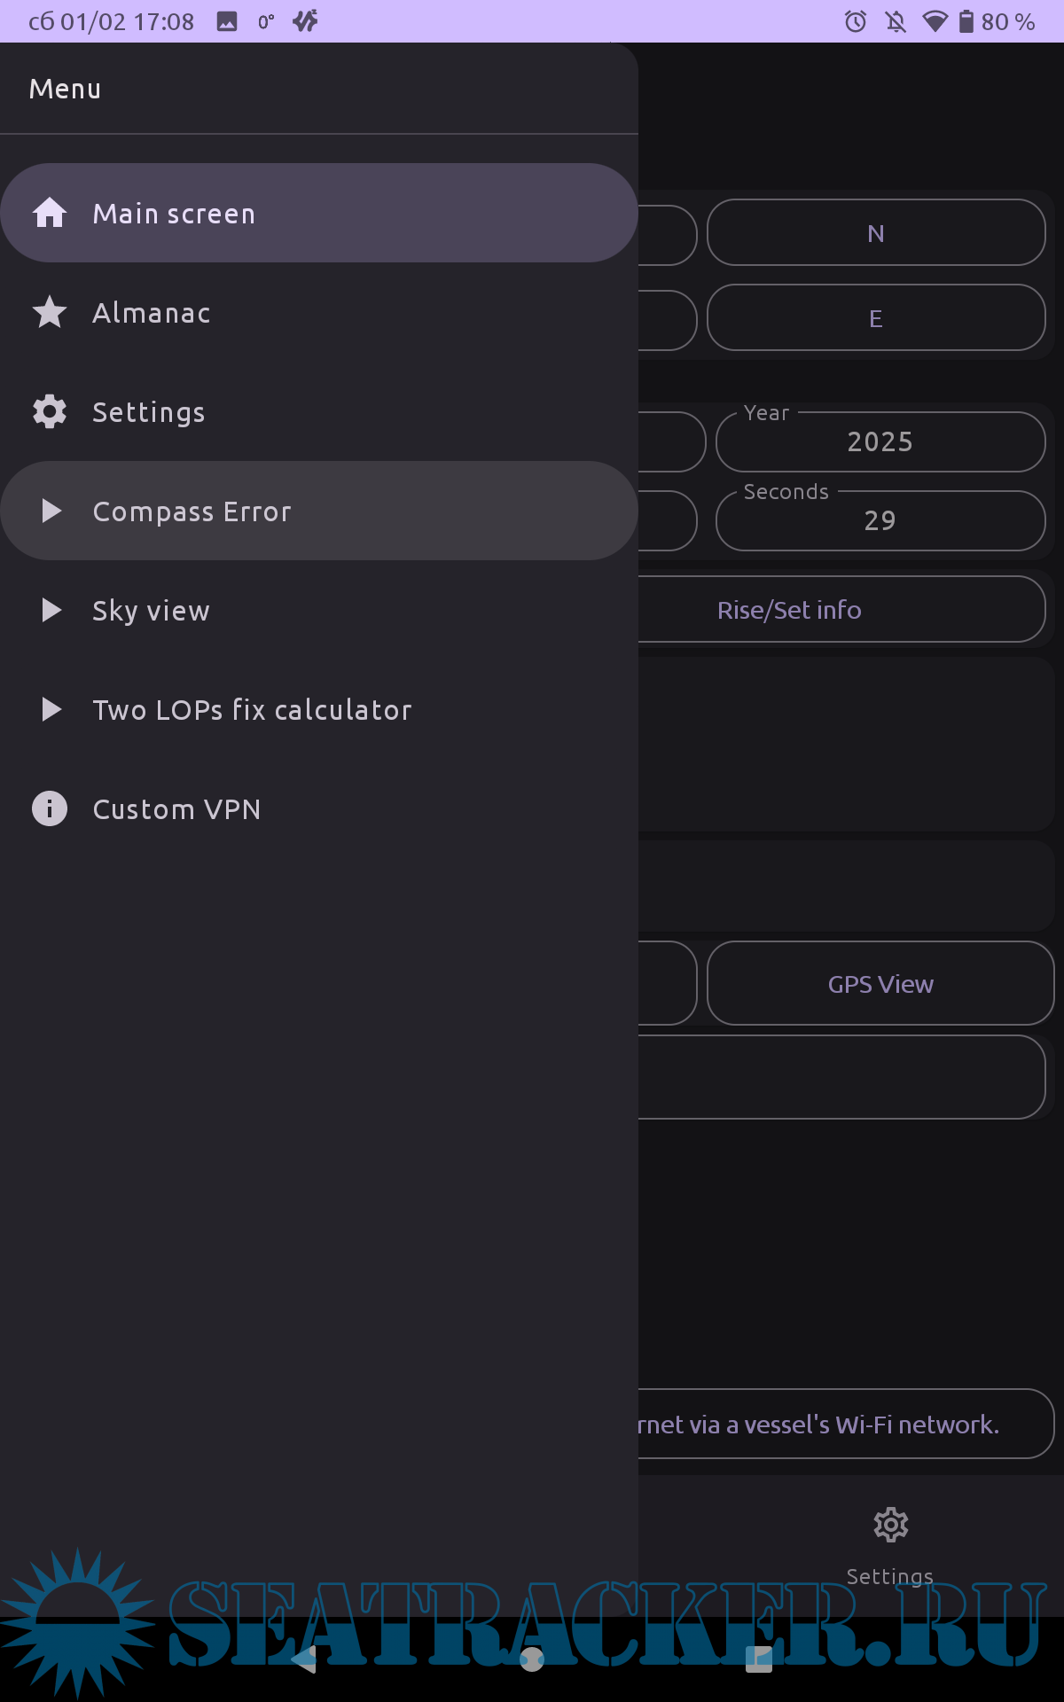Open the Custom VPN menu entry
Screen dimensions: 1064x1702
click(177, 809)
